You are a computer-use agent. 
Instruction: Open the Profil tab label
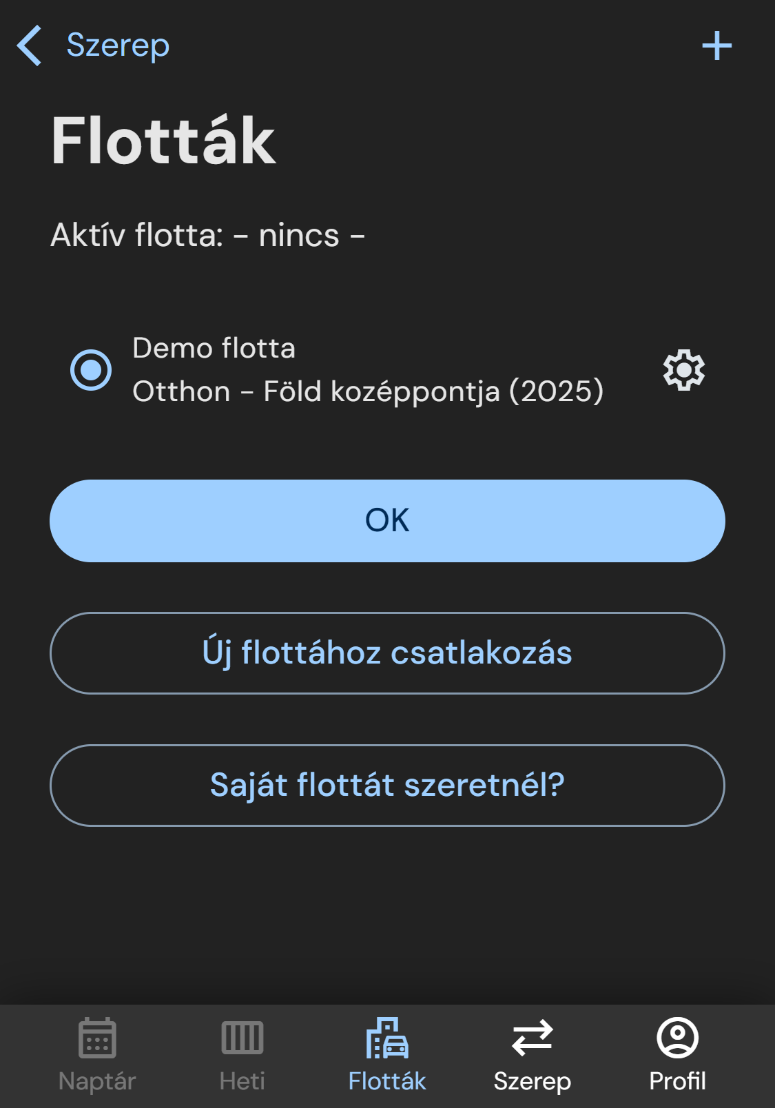point(677,1081)
